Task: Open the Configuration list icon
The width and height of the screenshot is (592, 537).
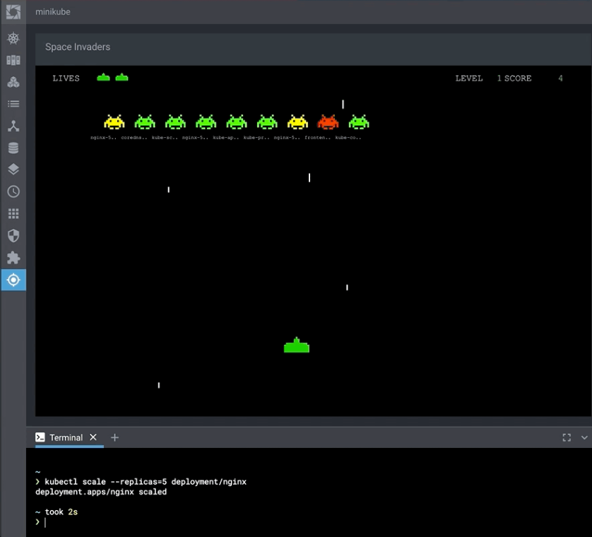Action: (13, 104)
